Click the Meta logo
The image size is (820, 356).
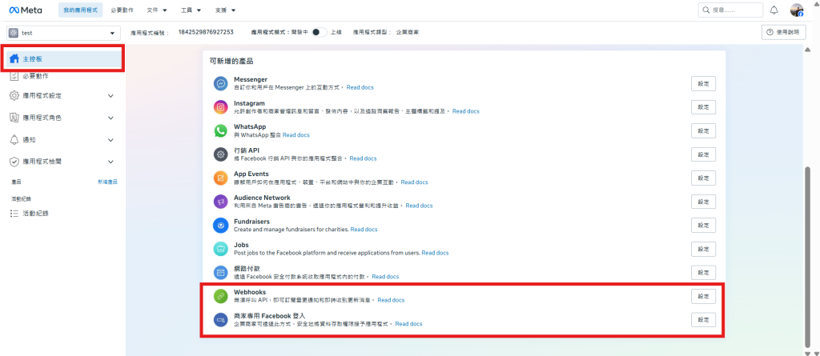26,10
